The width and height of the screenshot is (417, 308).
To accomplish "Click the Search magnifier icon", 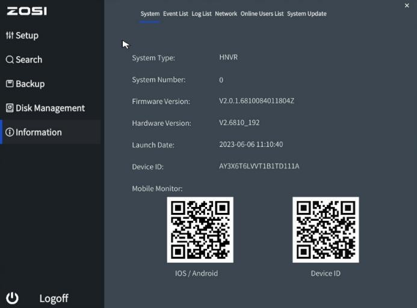I will (10, 60).
